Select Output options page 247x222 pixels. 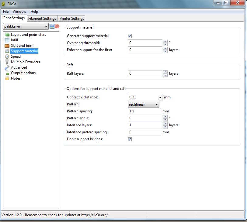coord(23,73)
